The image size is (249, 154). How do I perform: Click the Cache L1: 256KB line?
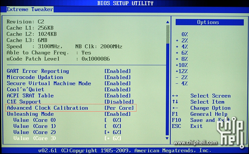pyautogui.click(x=30, y=28)
